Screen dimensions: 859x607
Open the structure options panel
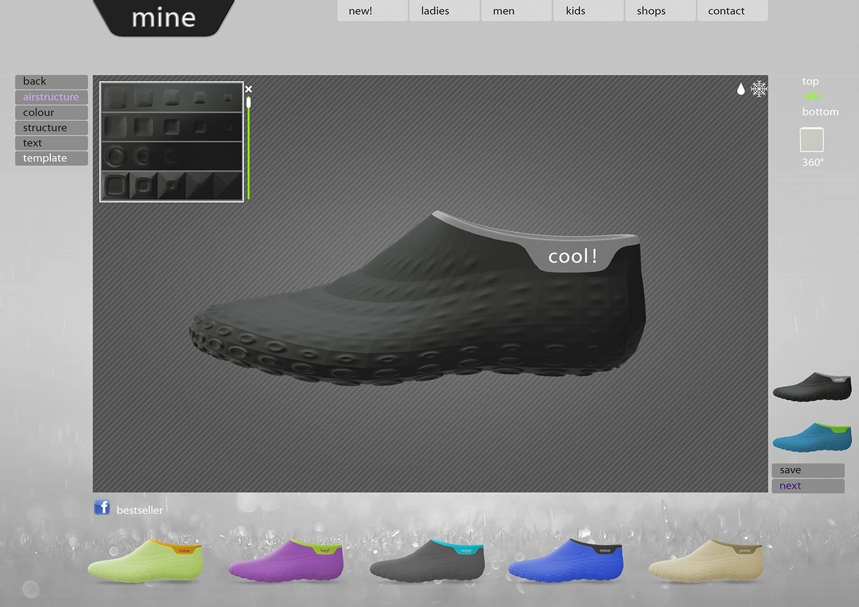click(51, 127)
